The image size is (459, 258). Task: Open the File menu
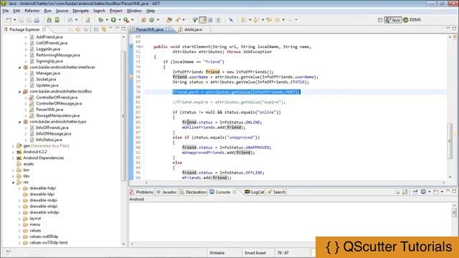(x=6, y=11)
